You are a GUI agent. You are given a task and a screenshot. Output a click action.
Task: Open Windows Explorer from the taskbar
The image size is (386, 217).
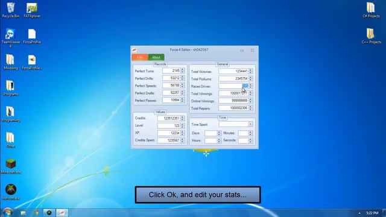(23, 213)
